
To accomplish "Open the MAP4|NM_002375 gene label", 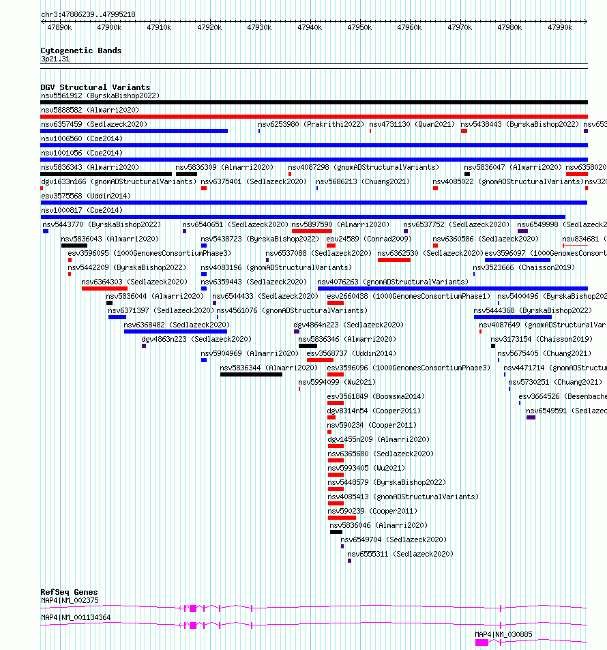I will tap(70, 600).
